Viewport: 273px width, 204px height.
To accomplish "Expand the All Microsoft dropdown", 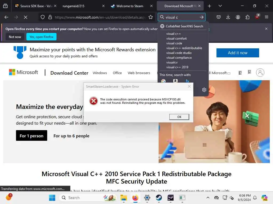I will point(219,73).
